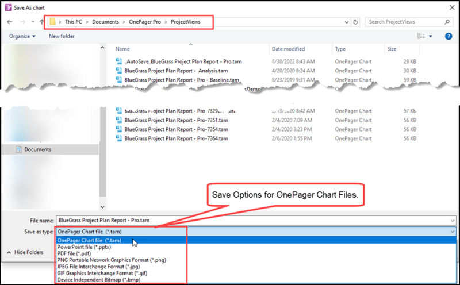Open the address bar history dropdown
The image size is (460, 285).
tap(347, 22)
